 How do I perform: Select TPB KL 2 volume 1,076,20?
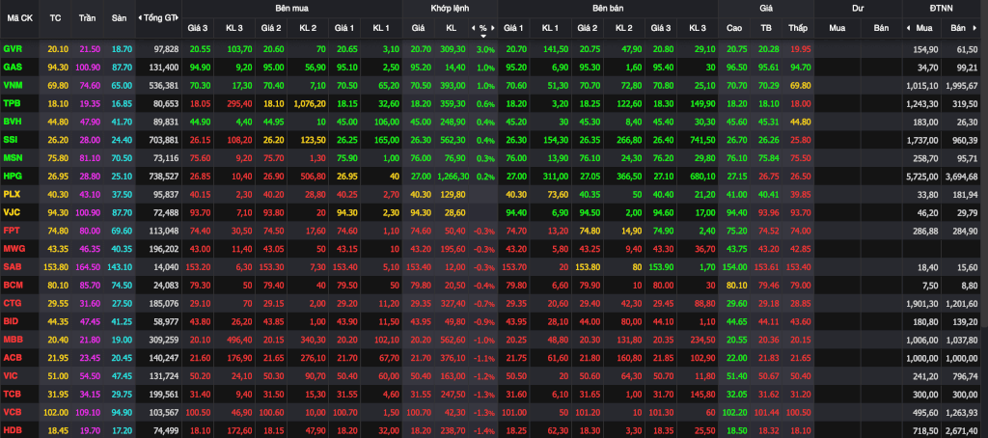pyautogui.click(x=310, y=103)
